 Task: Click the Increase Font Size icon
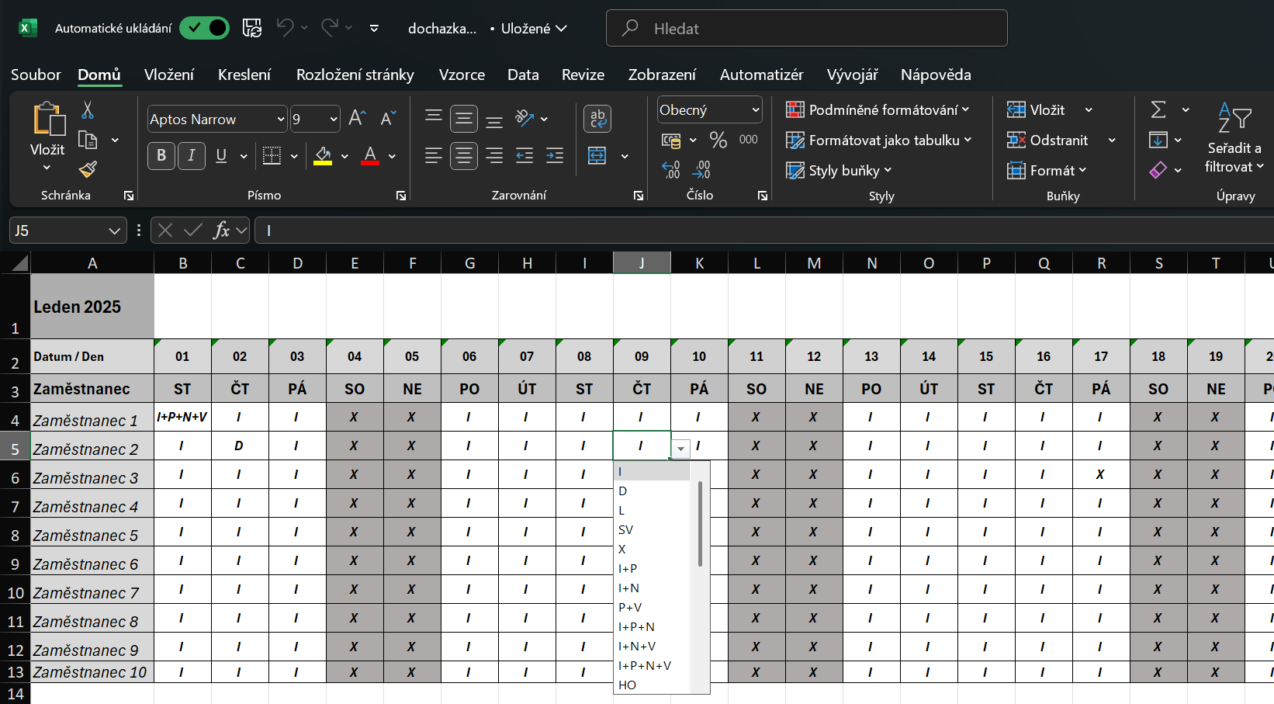(357, 119)
